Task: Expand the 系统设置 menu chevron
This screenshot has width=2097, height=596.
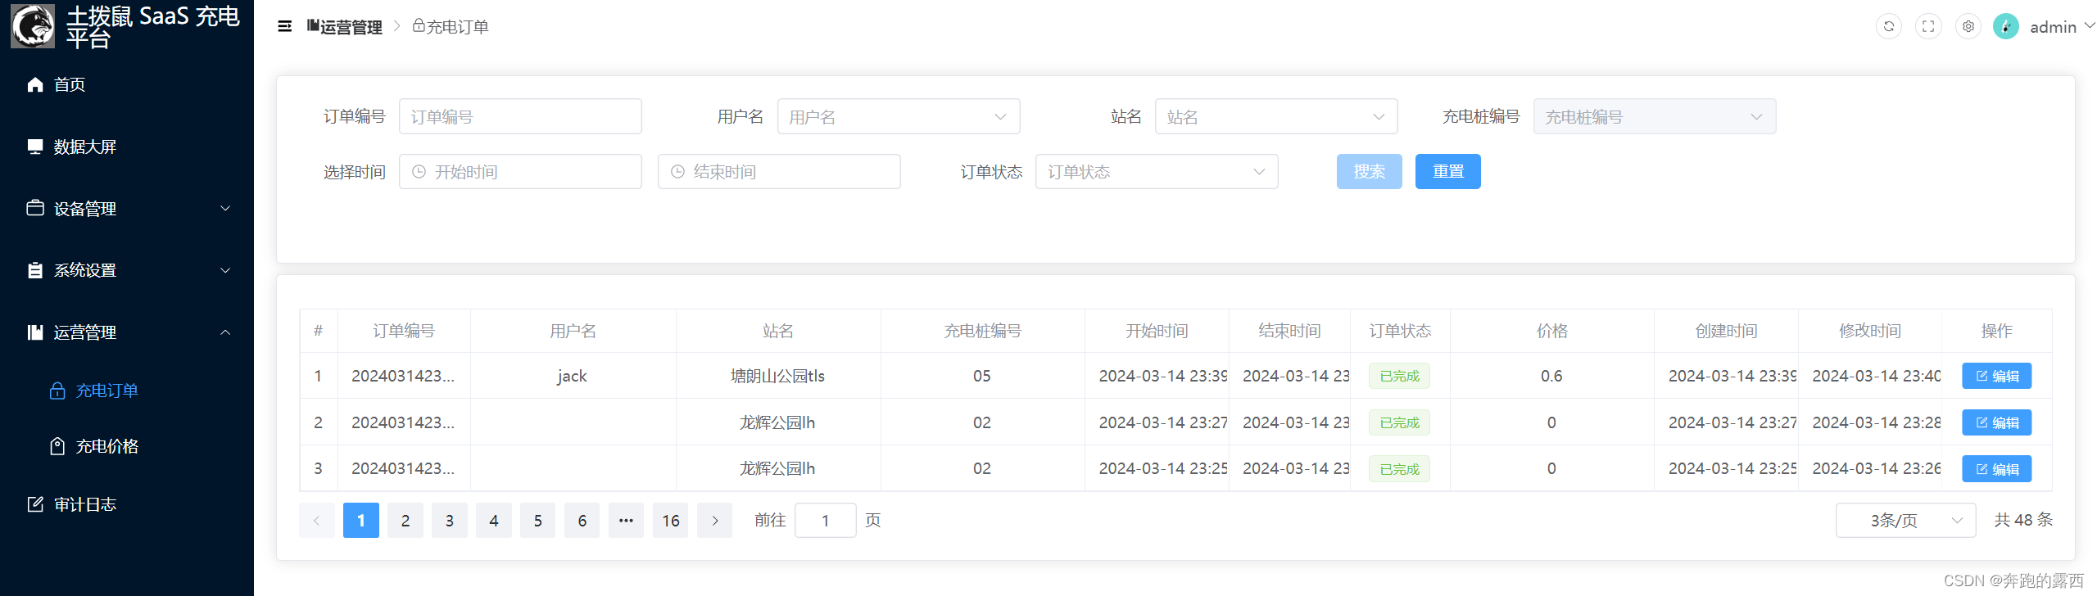Action: [x=225, y=270]
